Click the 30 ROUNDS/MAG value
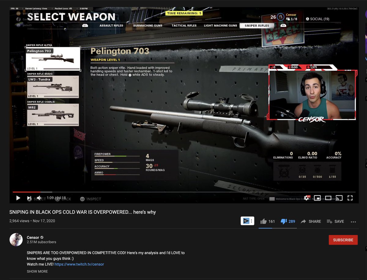Viewport: 367px width, 280px height. [149, 166]
